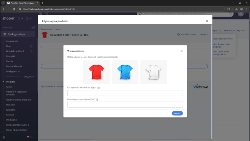Click the alternative image description field
Screen dimensions: 250x141
coord(125,105)
